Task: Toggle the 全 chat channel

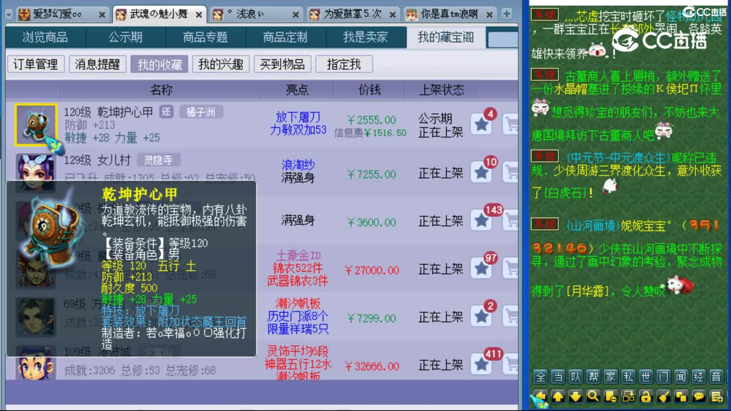Action: click(540, 376)
